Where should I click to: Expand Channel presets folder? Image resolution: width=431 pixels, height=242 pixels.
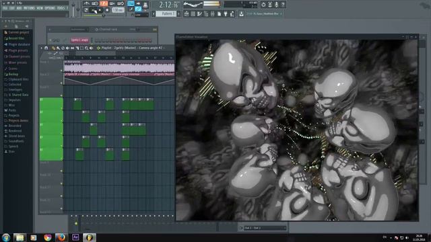point(17,56)
